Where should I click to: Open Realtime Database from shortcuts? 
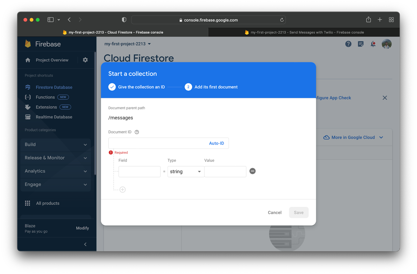tap(54, 117)
